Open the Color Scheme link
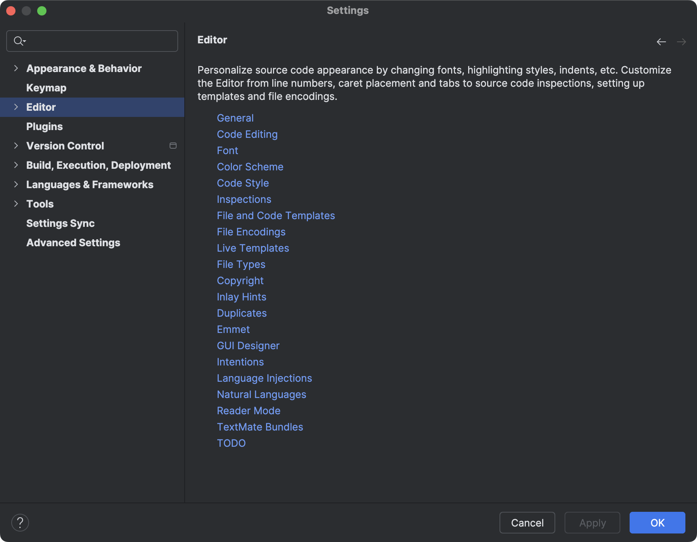The height and width of the screenshot is (542, 697). click(250, 166)
